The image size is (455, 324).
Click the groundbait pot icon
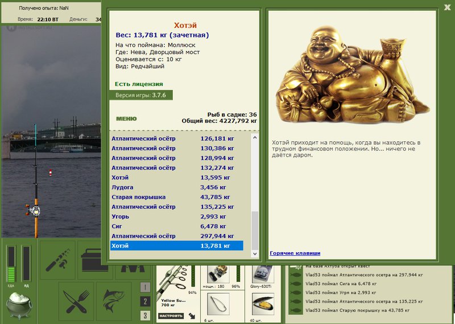[19, 305]
